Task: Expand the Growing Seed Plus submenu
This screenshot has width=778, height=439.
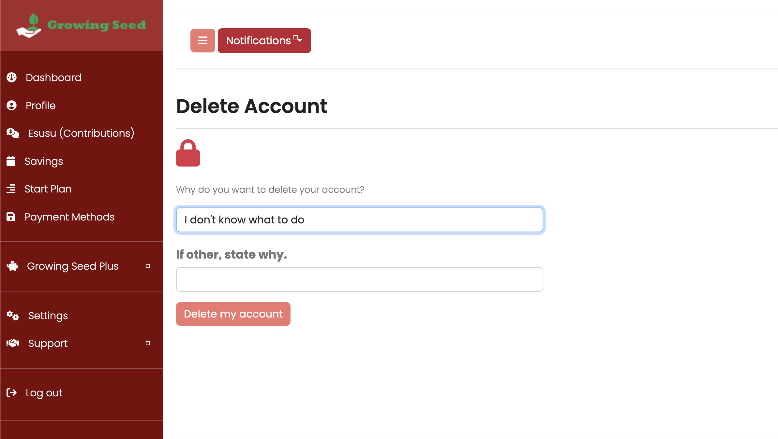Action: click(148, 266)
